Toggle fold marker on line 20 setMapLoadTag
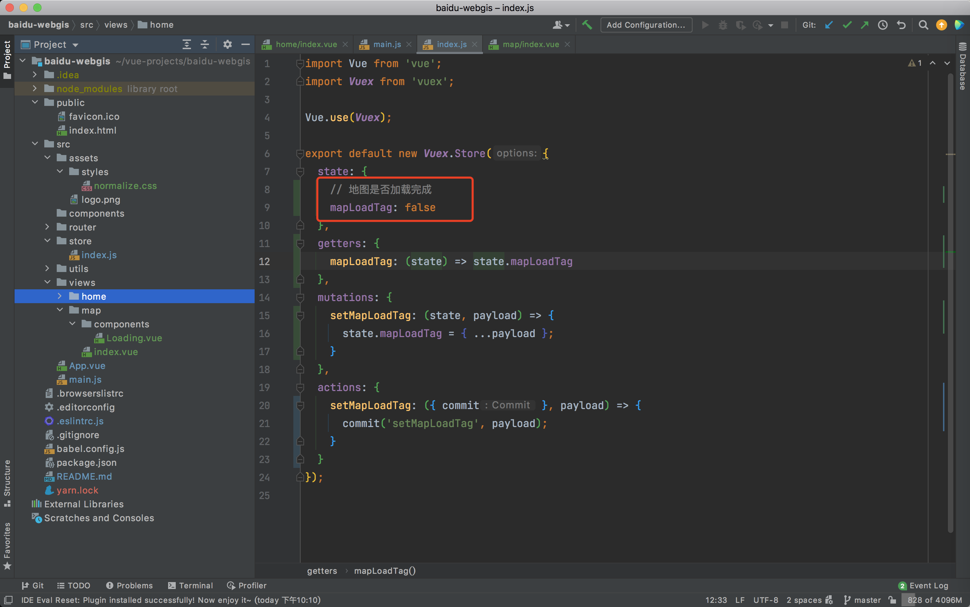This screenshot has width=970, height=607. tap(300, 406)
